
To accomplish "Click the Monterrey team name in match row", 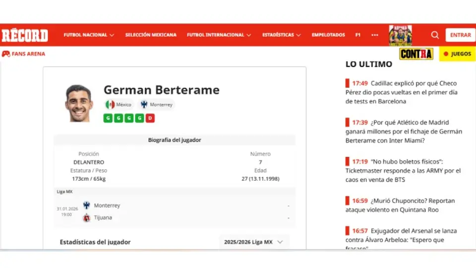I will click(x=107, y=205).
